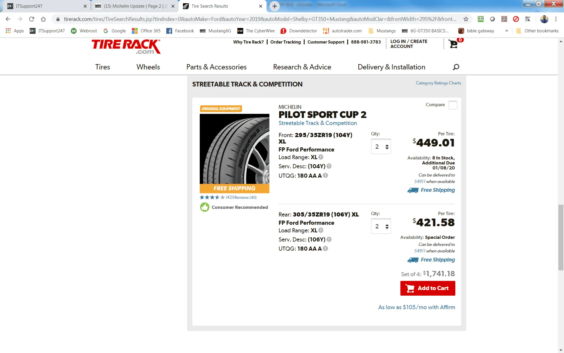Open the Office 365 bookmark
The height and width of the screenshot is (353, 564).
(146, 31)
